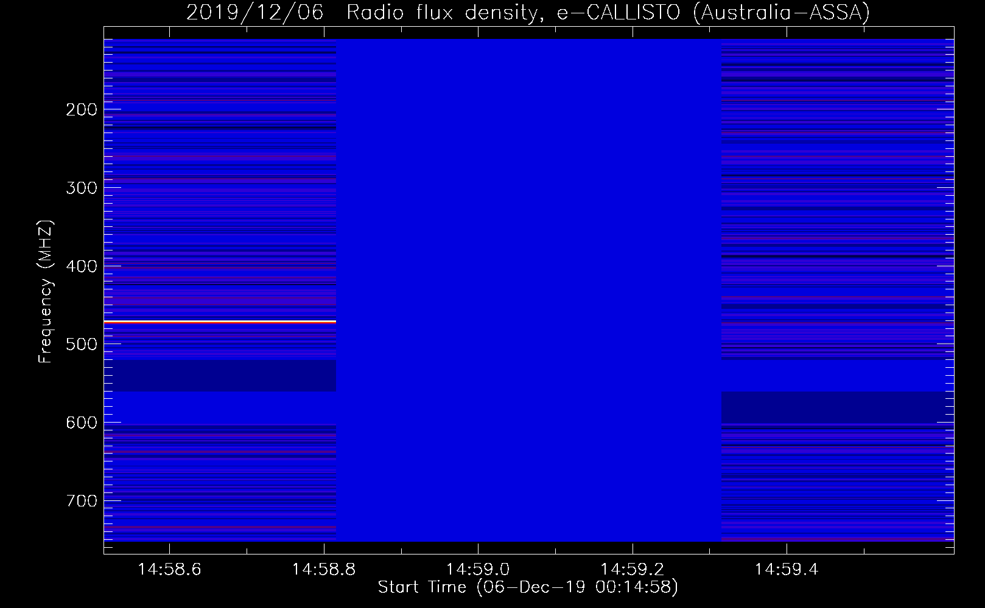Click the 14:59.4 time tick label
Viewport: 985px width, 608px height.
point(787,570)
